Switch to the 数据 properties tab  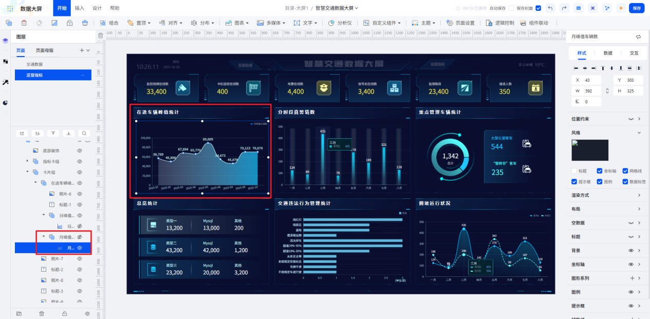(x=608, y=53)
